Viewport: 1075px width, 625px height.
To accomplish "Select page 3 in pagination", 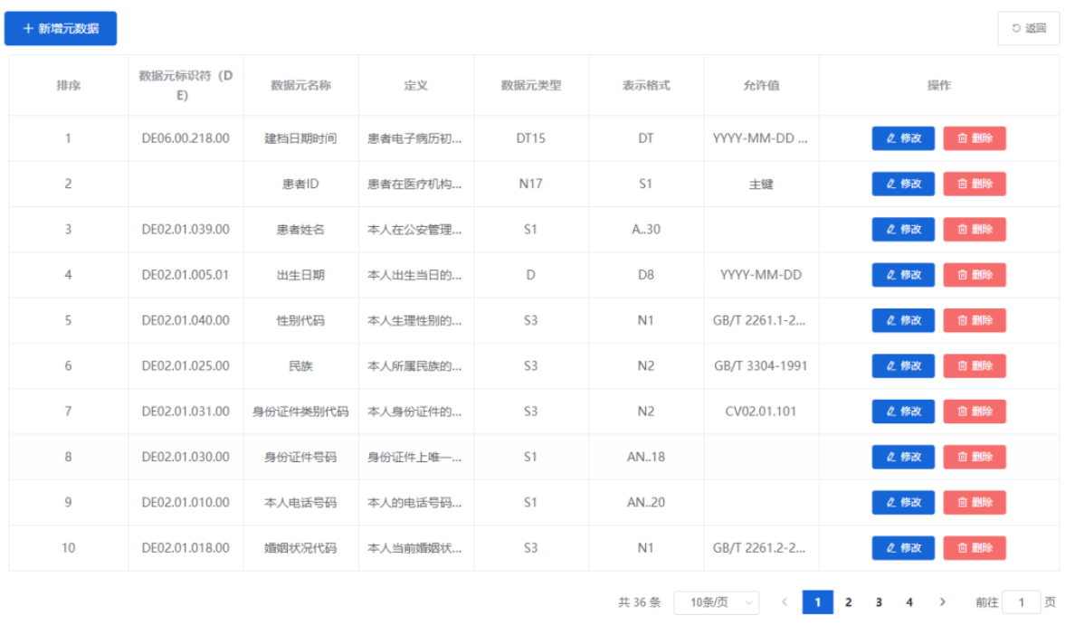I will pos(879,602).
